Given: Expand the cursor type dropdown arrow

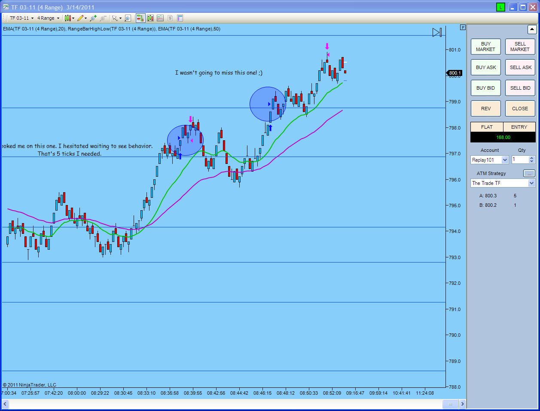Looking at the screenshot, I should coord(120,18).
